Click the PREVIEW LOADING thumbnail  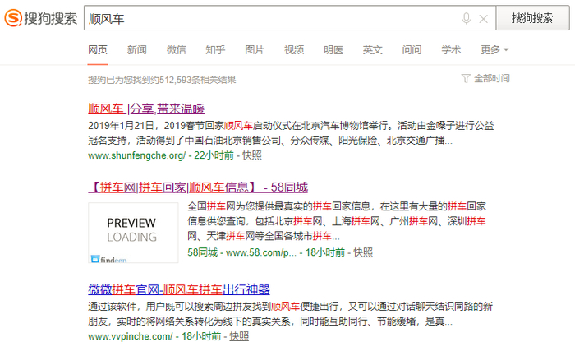tap(133, 233)
